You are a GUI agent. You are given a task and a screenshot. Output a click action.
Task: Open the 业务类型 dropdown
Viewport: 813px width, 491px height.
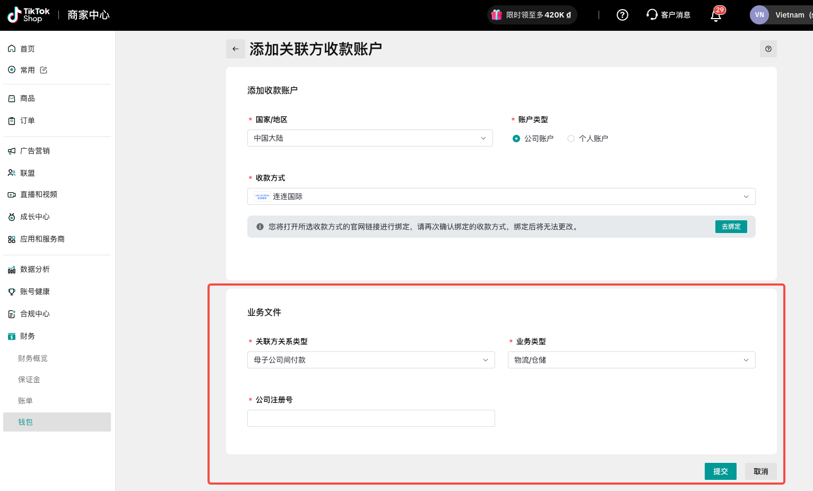click(631, 360)
